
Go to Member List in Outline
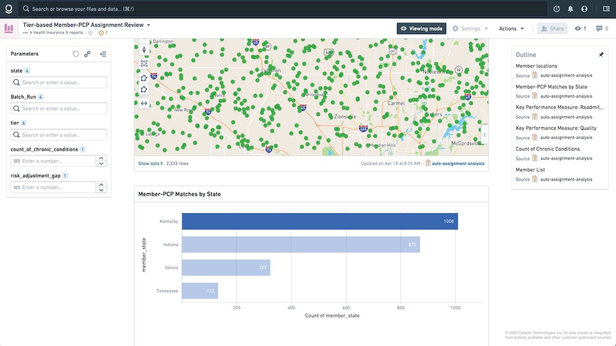(x=530, y=170)
